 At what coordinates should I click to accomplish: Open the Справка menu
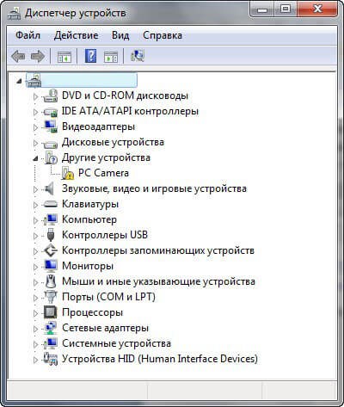click(163, 35)
